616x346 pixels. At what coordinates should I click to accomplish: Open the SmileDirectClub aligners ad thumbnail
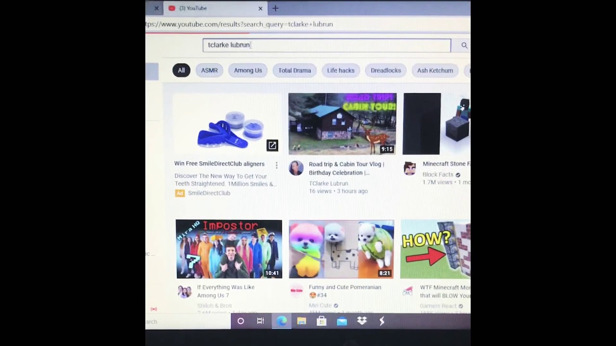pos(227,124)
